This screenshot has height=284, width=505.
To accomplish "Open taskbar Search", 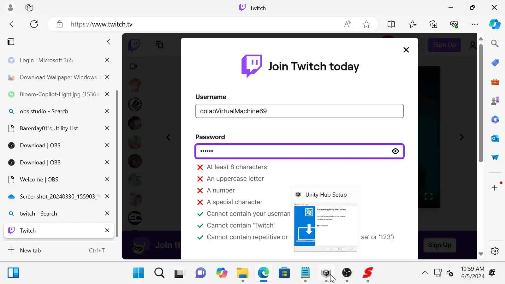I will pos(159,273).
